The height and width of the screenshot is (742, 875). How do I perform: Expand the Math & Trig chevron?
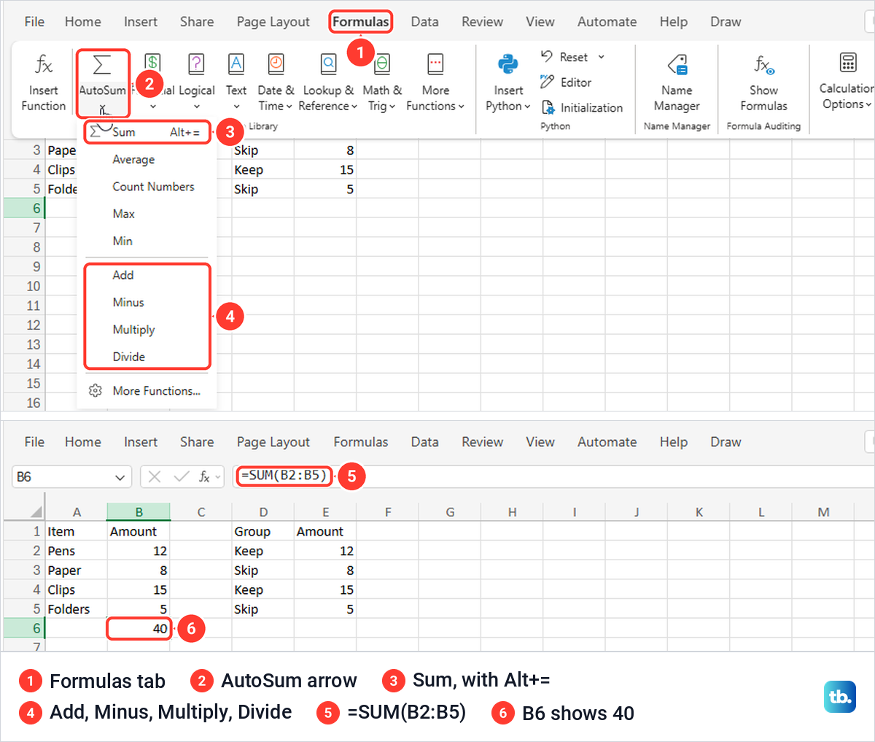(x=392, y=107)
